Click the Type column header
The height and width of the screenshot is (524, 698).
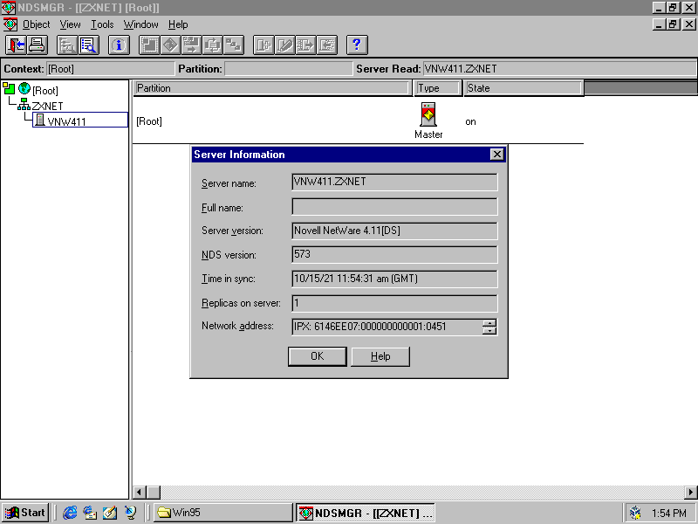(437, 88)
